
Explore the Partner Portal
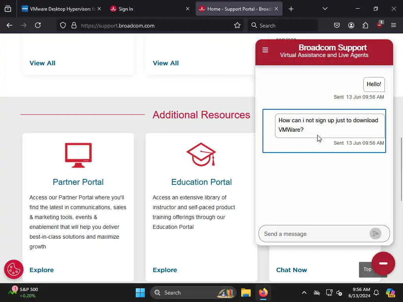tap(42, 270)
